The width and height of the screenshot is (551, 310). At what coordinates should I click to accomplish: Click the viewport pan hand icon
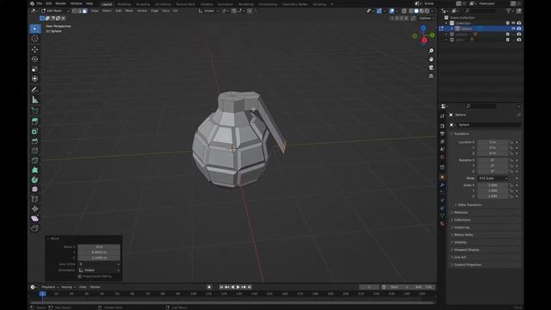pos(431,59)
